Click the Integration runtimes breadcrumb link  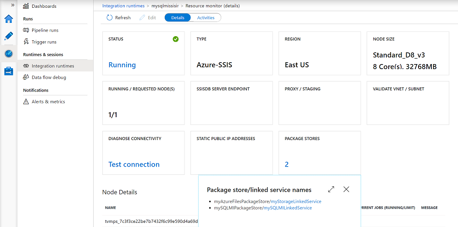click(123, 6)
